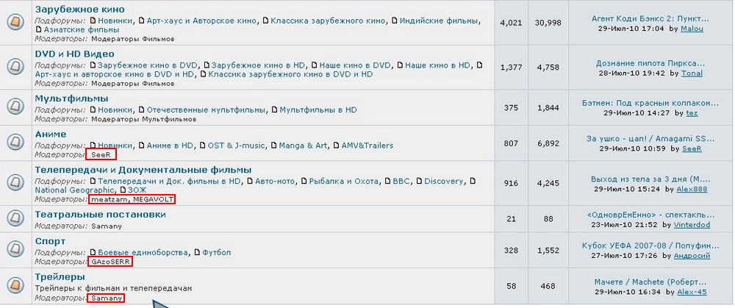The height and width of the screenshot is (308, 735).
Task: Click forum status icon beside Трейлеры
Action: [x=15, y=287]
